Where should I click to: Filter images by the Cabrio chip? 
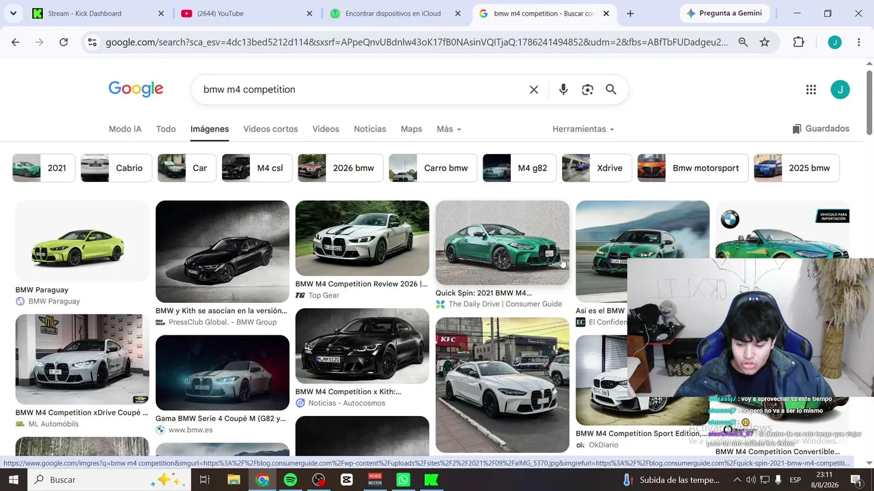(x=116, y=168)
